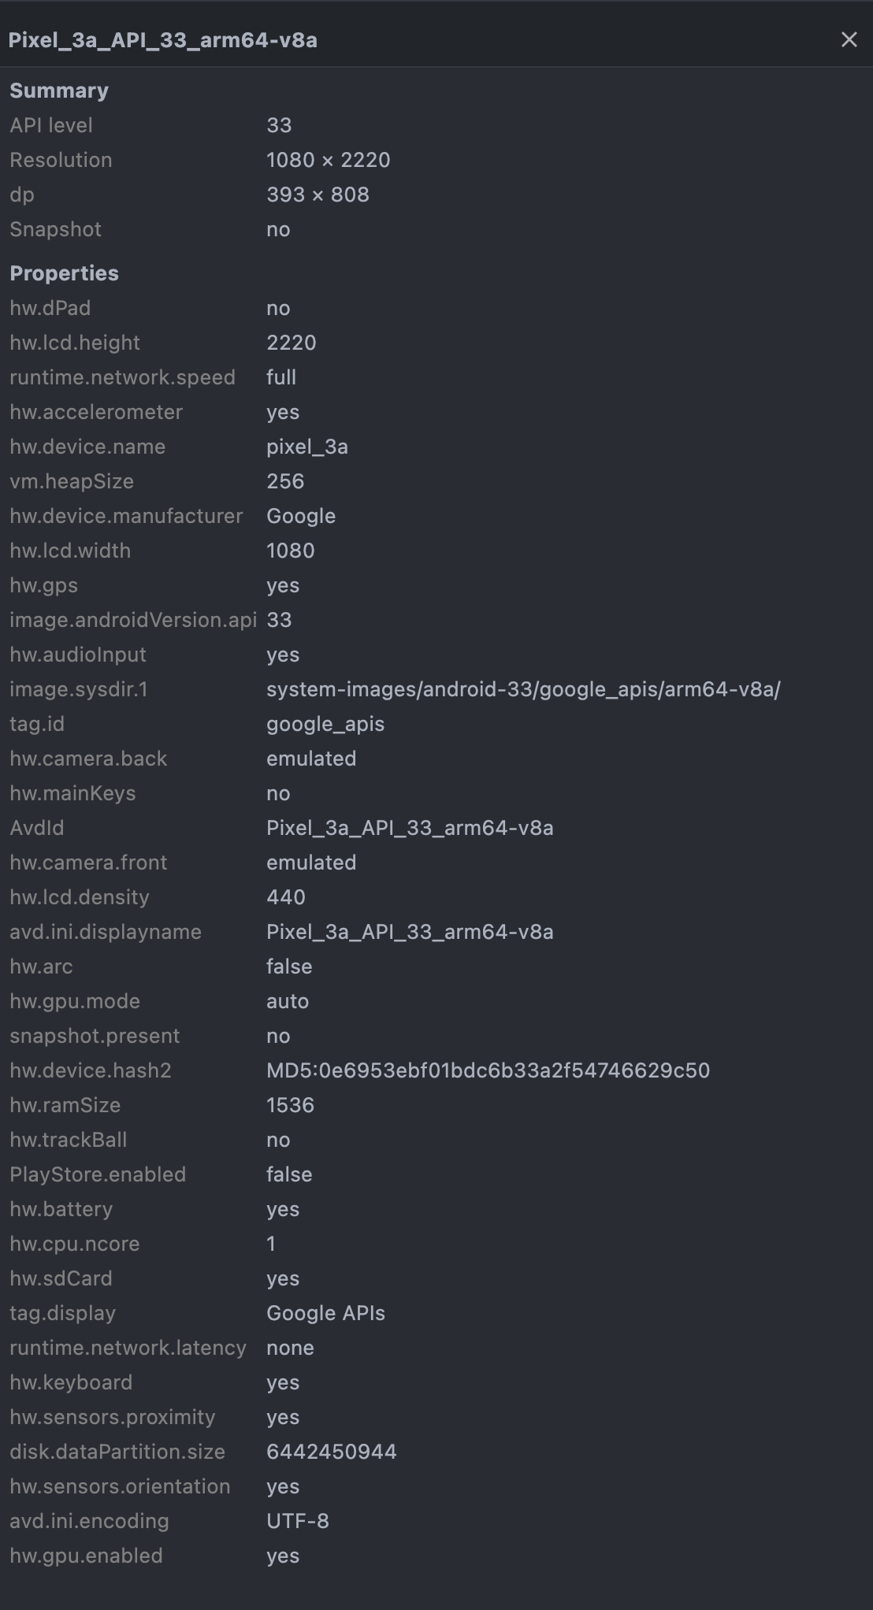The image size is (873, 1610).
Task: Click the hw.ramSize value 1536
Action: pyautogui.click(x=291, y=1104)
